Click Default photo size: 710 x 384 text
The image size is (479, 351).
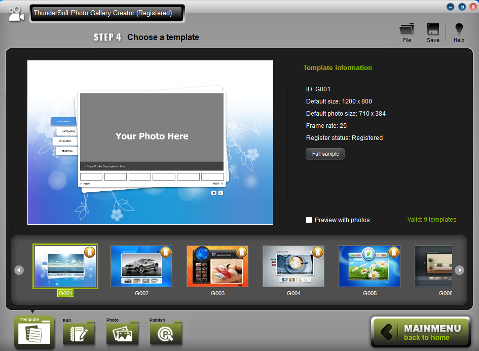pyautogui.click(x=346, y=114)
